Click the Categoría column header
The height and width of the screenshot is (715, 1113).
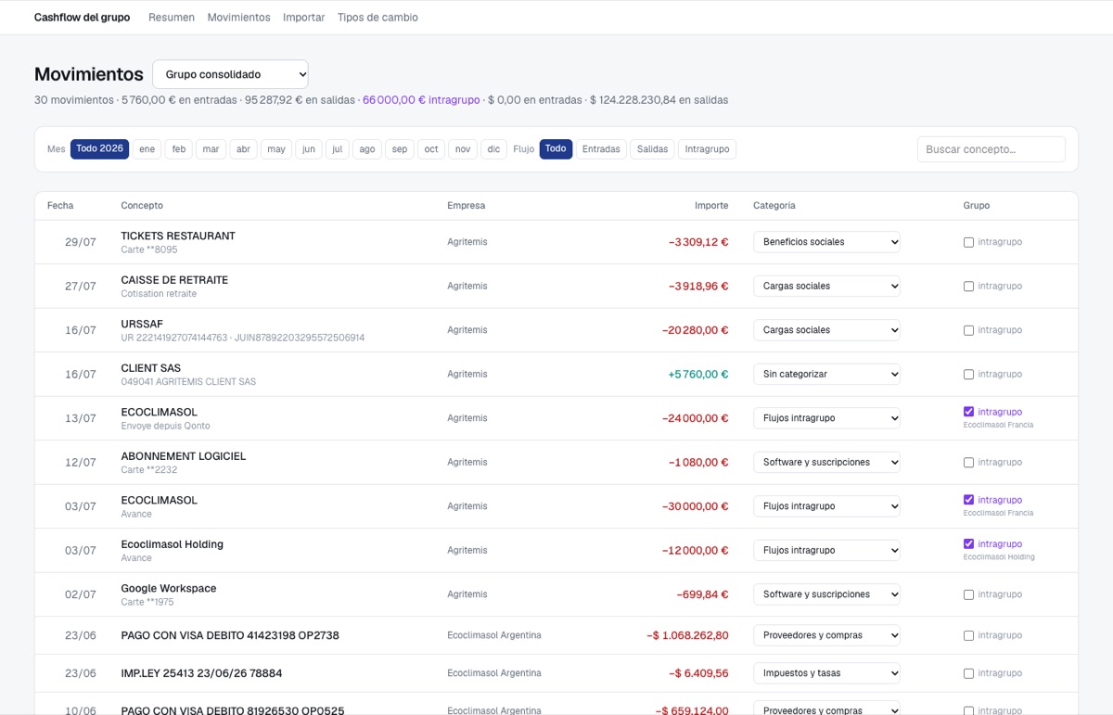pos(774,206)
